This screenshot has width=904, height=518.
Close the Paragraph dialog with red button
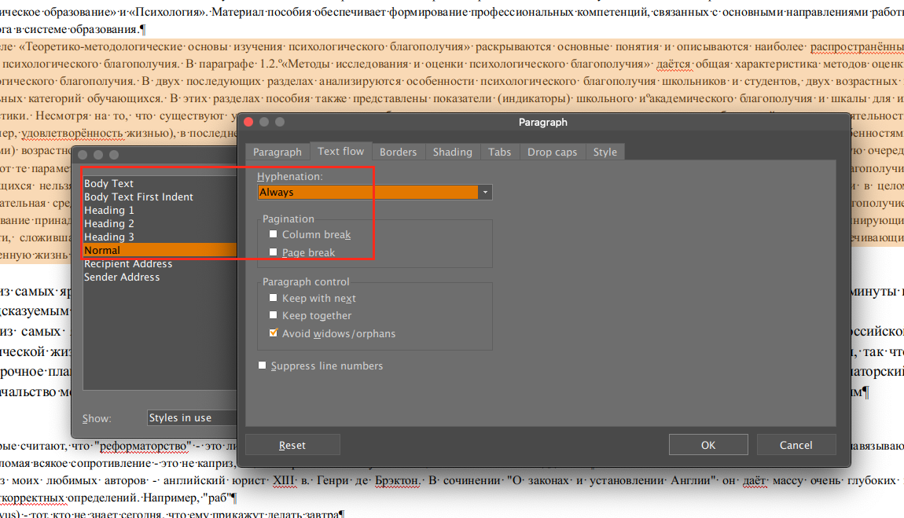(x=248, y=122)
